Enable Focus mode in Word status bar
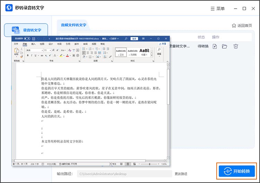260x183 pixels. point(111,164)
